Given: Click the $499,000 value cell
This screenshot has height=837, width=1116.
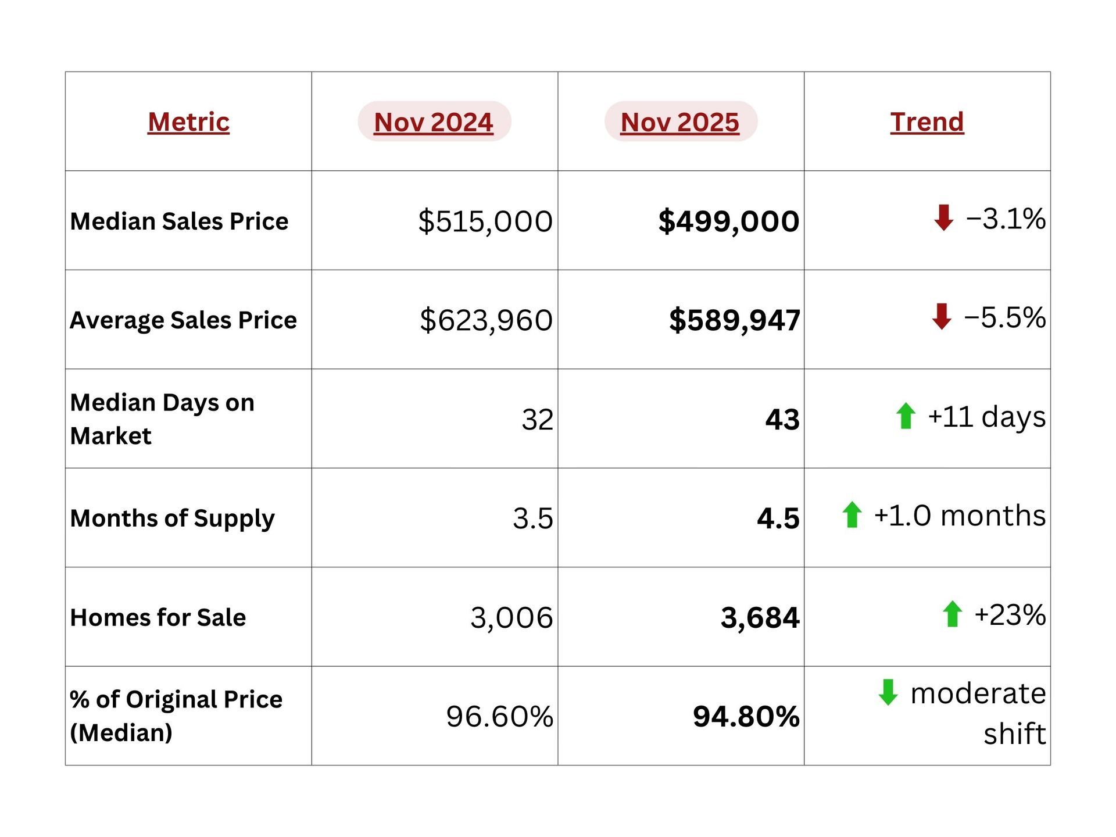Looking at the screenshot, I should (728, 221).
